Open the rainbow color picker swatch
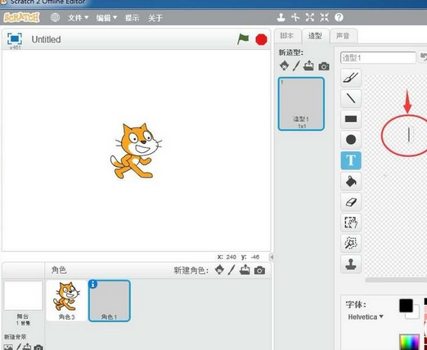The height and width of the screenshot is (350, 427). [x=409, y=342]
